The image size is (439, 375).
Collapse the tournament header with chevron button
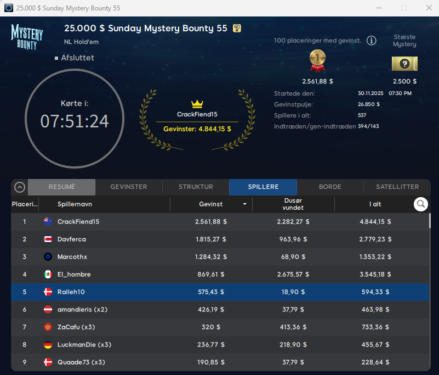(x=20, y=187)
